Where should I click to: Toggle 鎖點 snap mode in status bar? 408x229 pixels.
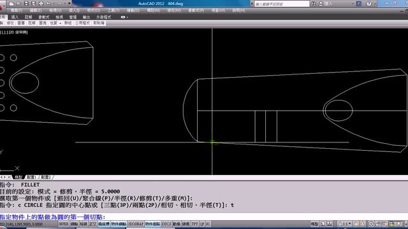pyautogui.click(x=74, y=224)
